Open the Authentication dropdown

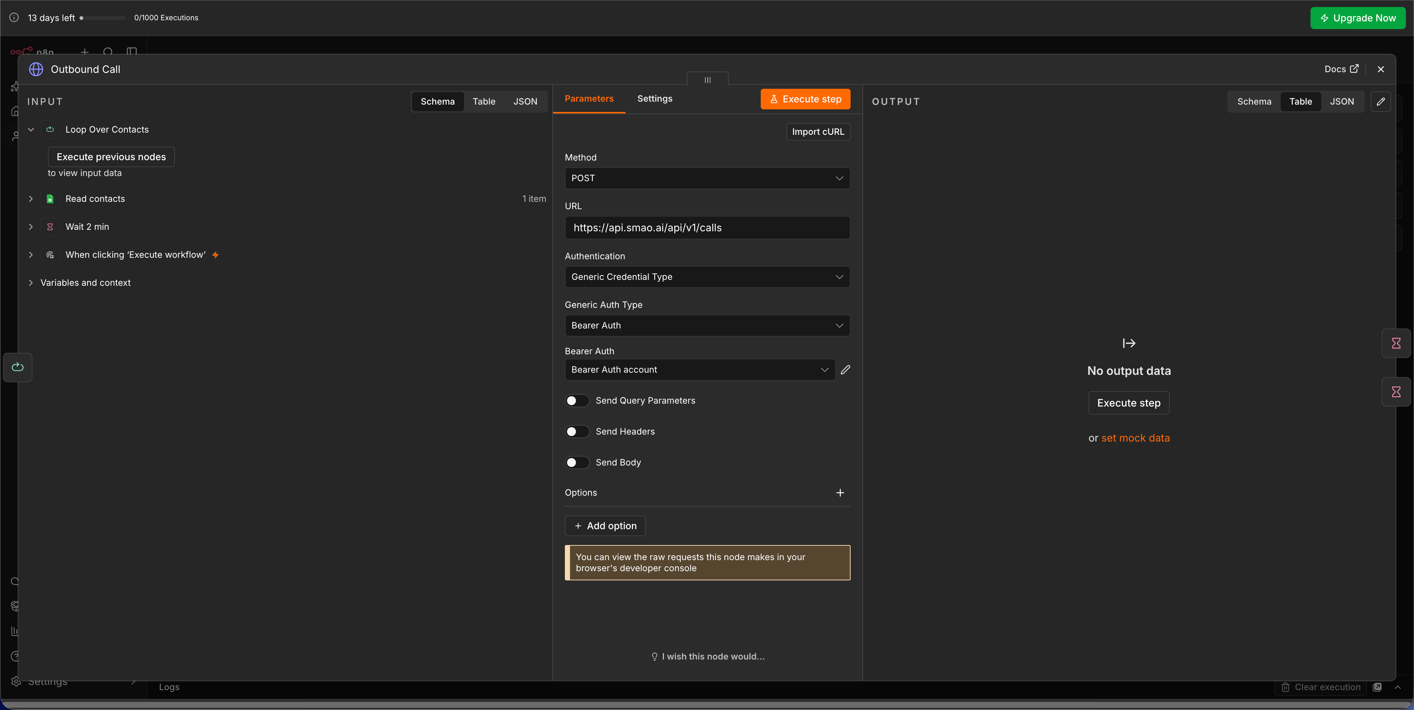[x=707, y=277]
